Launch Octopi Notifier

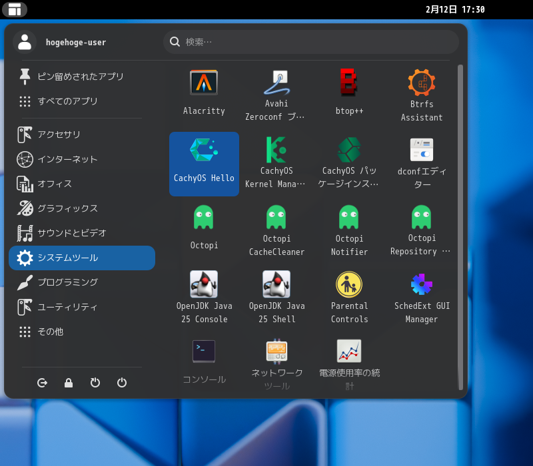349,231
